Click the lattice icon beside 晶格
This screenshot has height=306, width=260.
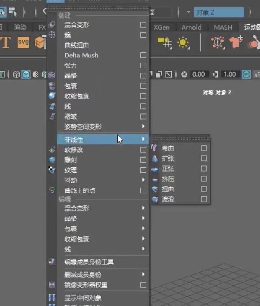click(52, 75)
